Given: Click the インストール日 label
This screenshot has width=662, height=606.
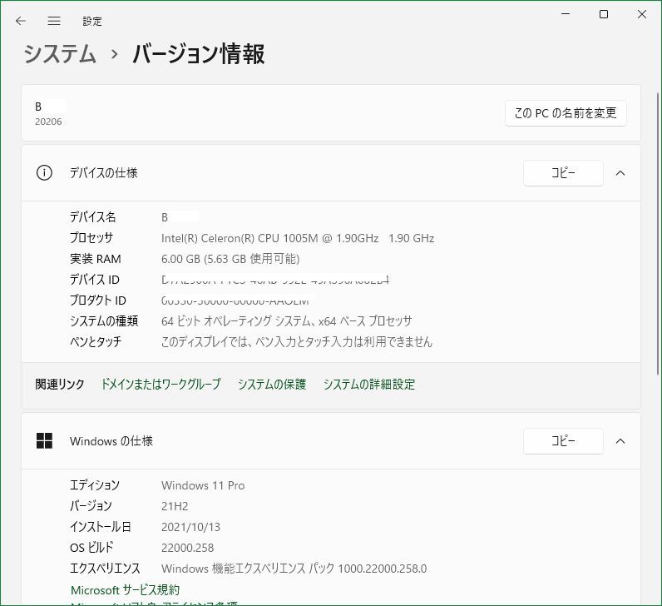Looking at the screenshot, I should pyautogui.click(x=100, y=527).
